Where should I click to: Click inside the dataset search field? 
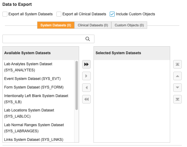[43, 39]
